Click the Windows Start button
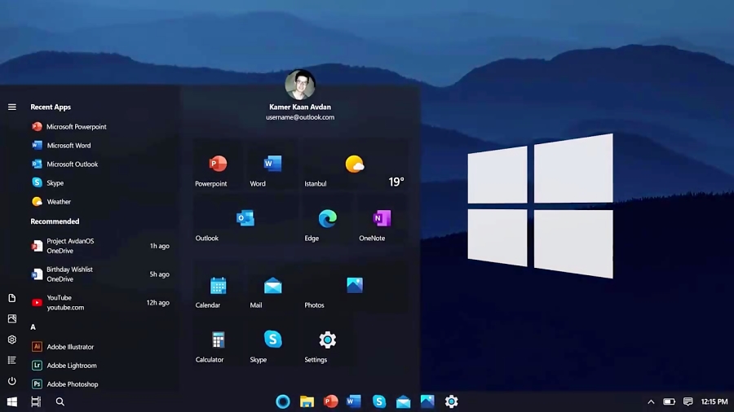This screenshot has height=412, width=734. (x=12, y=401)
